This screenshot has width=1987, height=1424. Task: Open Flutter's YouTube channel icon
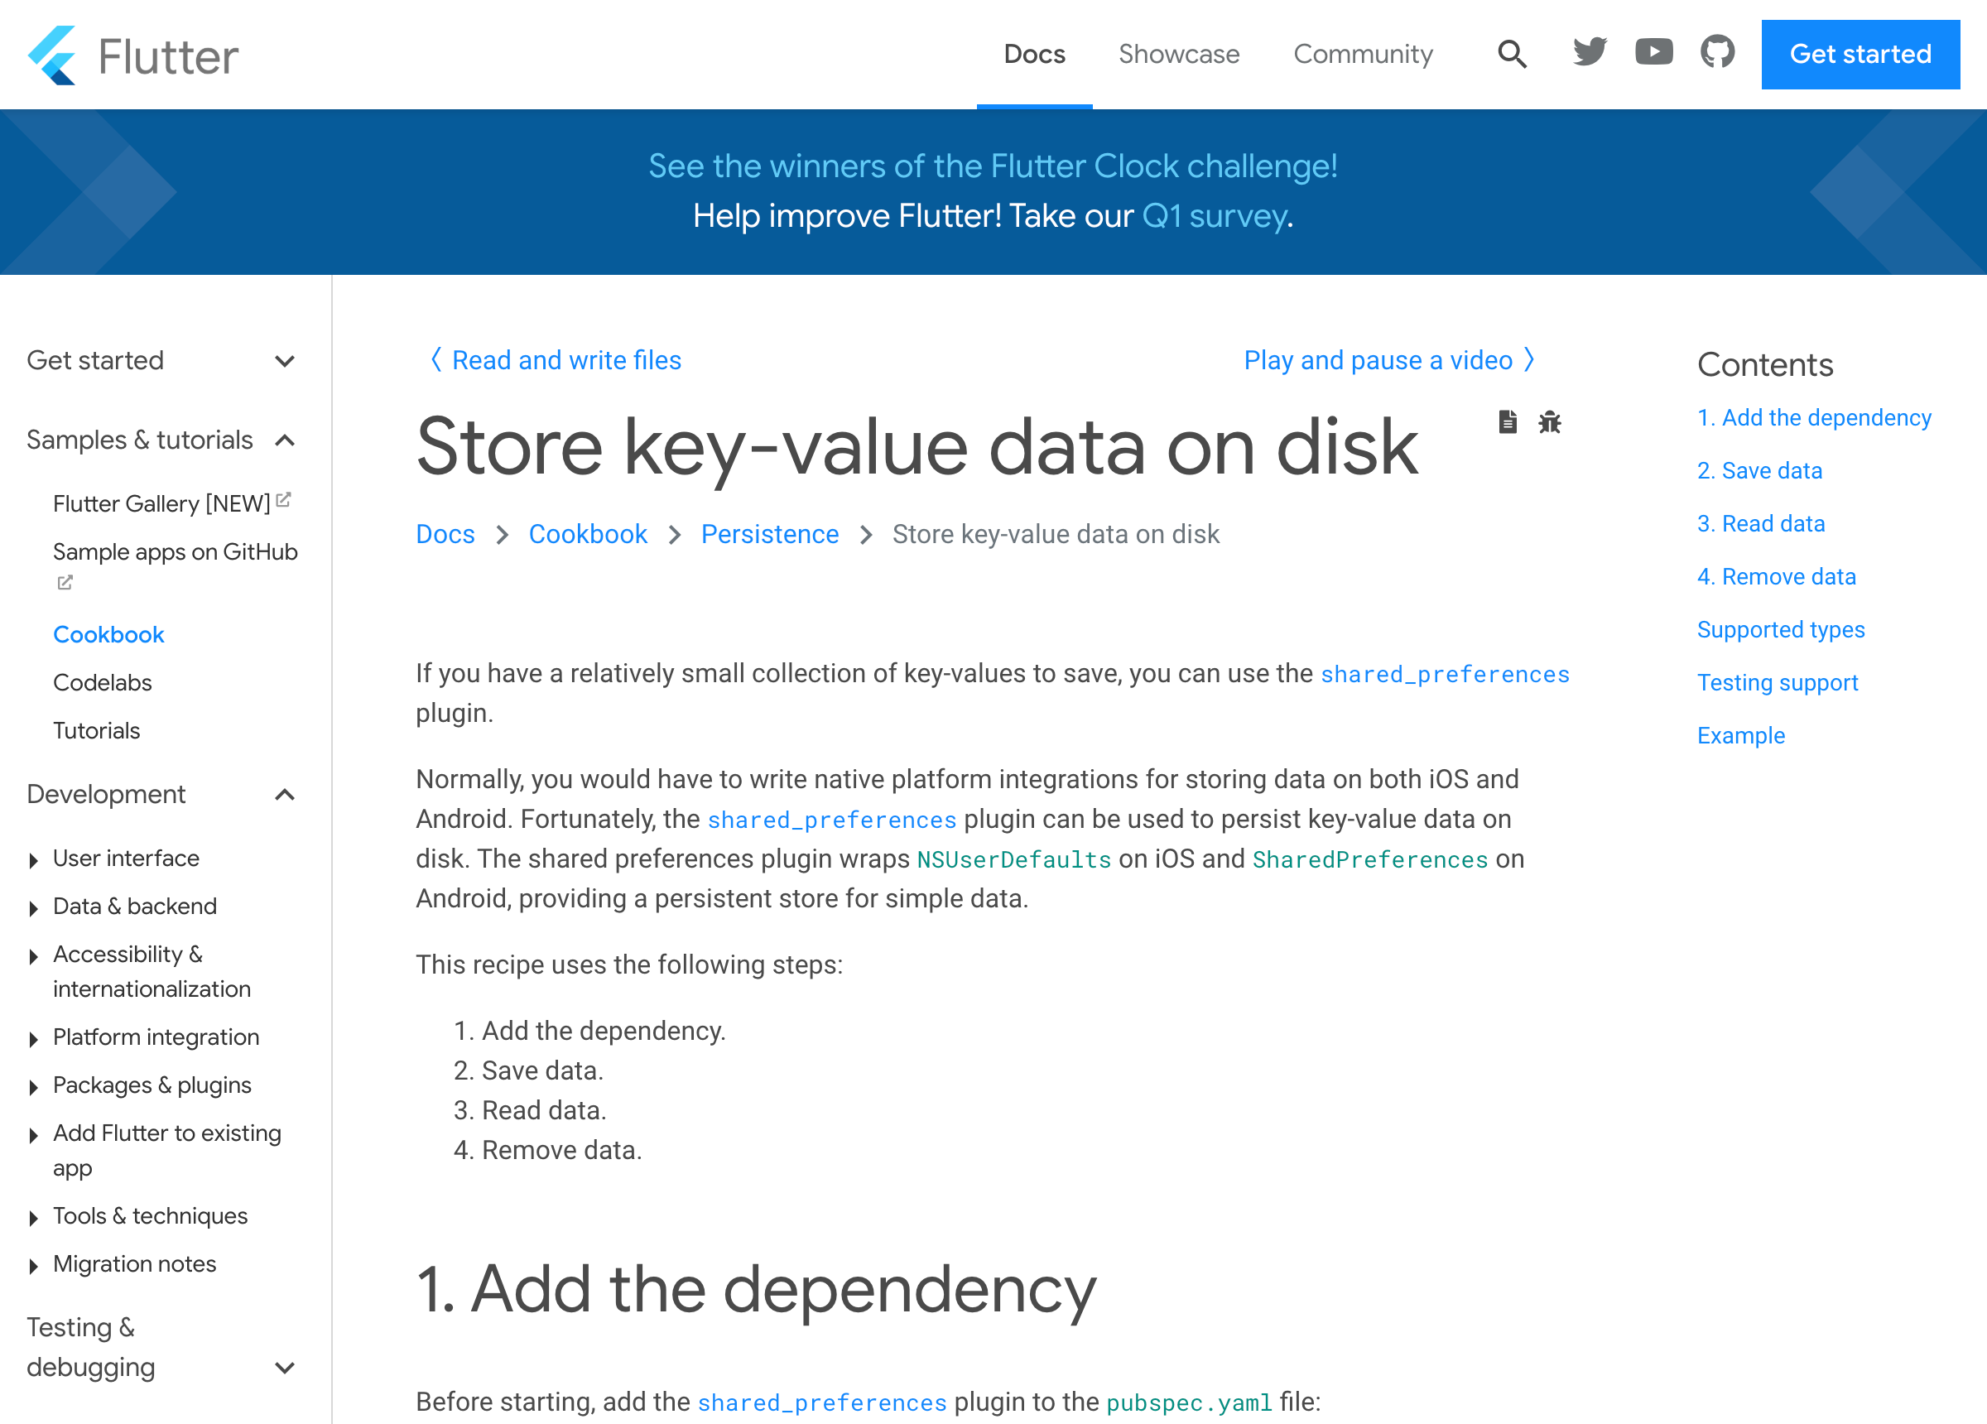(1653, 53)
